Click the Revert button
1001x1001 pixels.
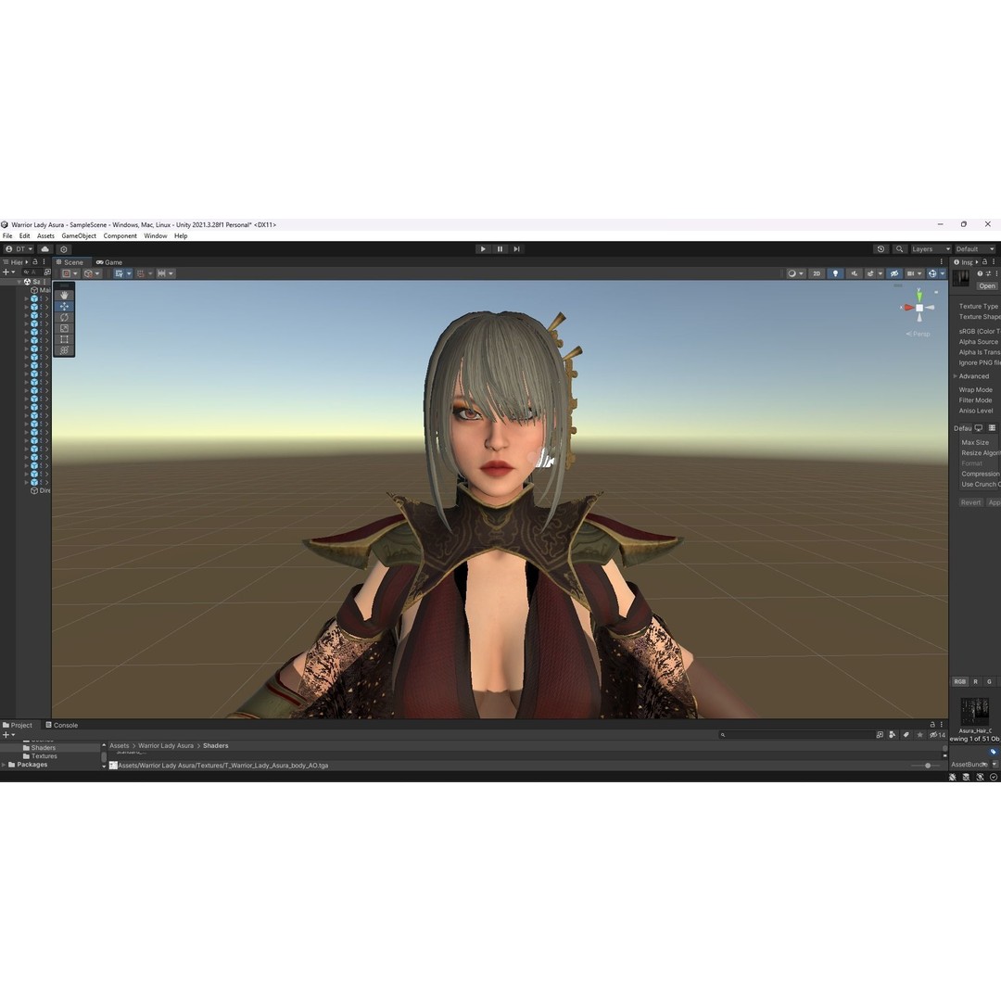pyautogui.click(x=970, y=502)
